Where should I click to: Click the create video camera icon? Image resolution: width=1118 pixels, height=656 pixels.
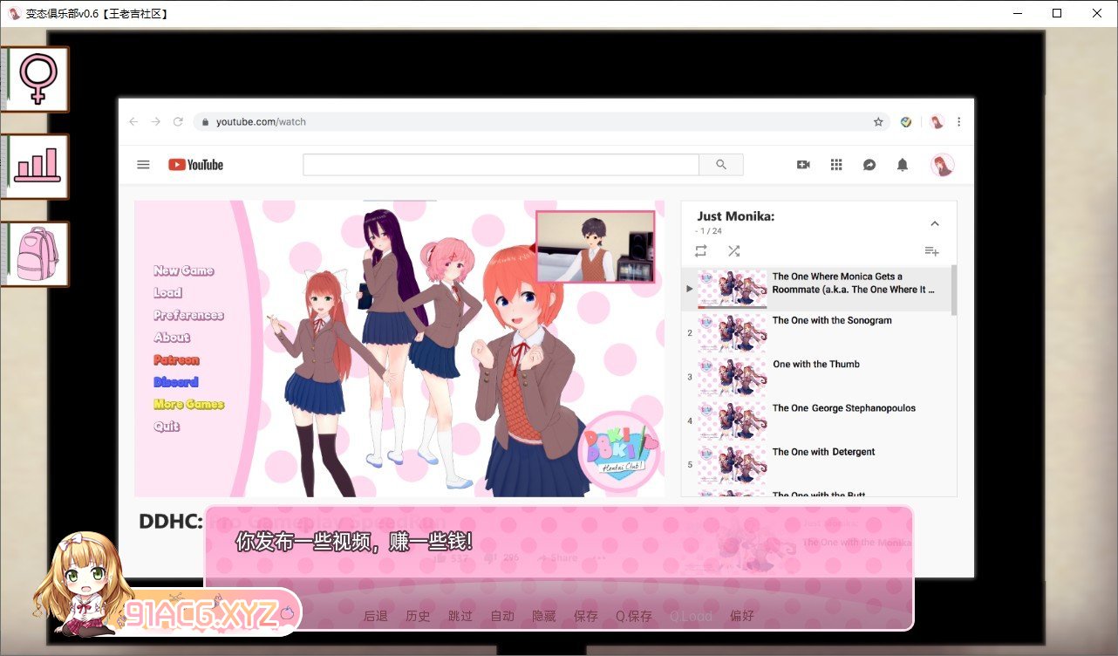tap(803, 165)
